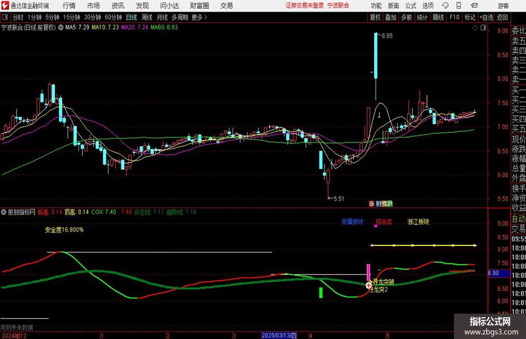
Task: Click the red plus signal marker
Action: pyautogui.click(x=368, y=286)
